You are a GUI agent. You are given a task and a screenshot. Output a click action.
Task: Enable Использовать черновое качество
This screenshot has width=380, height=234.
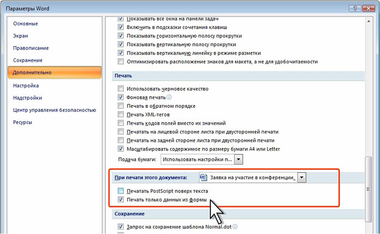click(121, 88)
